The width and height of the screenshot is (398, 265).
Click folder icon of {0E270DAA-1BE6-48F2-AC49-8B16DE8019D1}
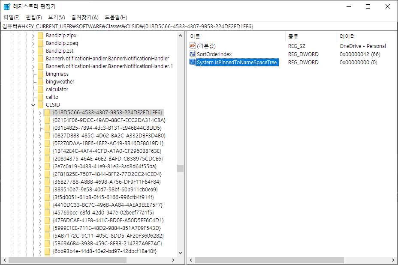47,143
